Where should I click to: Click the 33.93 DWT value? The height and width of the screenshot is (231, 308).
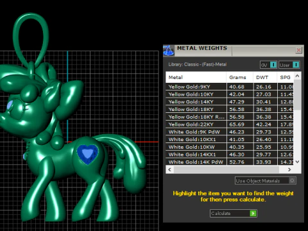point(264,162)
